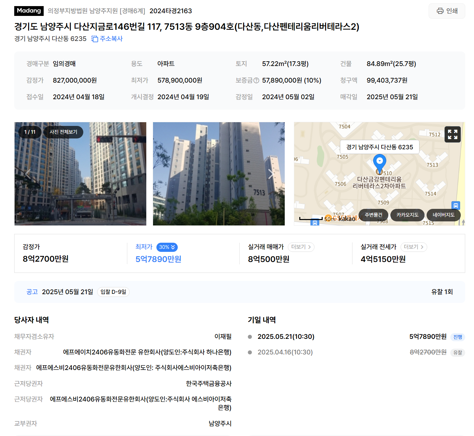474x436 pixels.
Task: Click the 보증금 help question-mark icon
Action: coord(256,81)
